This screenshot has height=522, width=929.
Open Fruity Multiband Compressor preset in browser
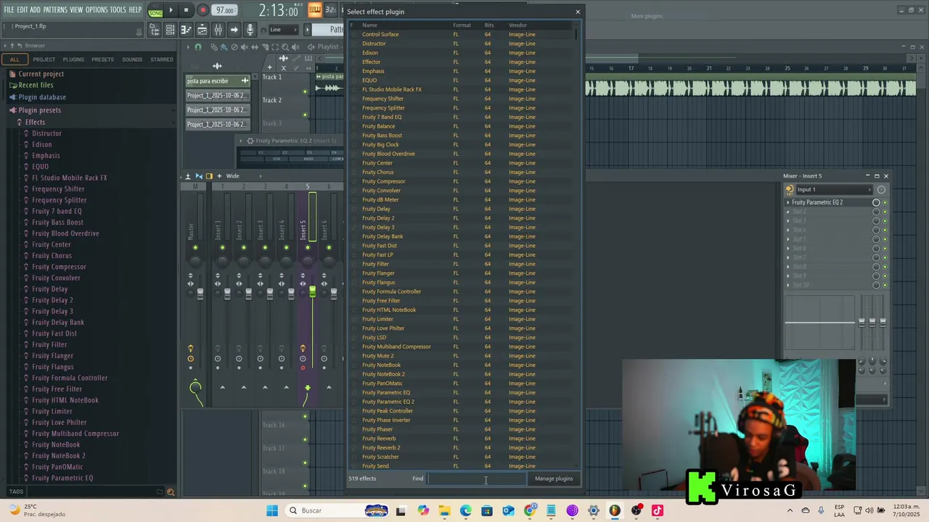pyautogui.click(x=75, y=434)
